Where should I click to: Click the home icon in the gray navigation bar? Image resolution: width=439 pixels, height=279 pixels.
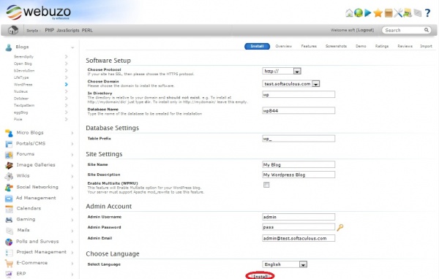point(13,30)
